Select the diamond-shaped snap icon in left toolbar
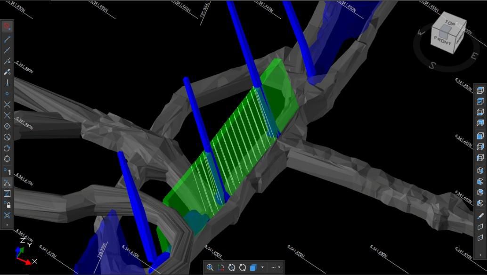 click(7, 126)
